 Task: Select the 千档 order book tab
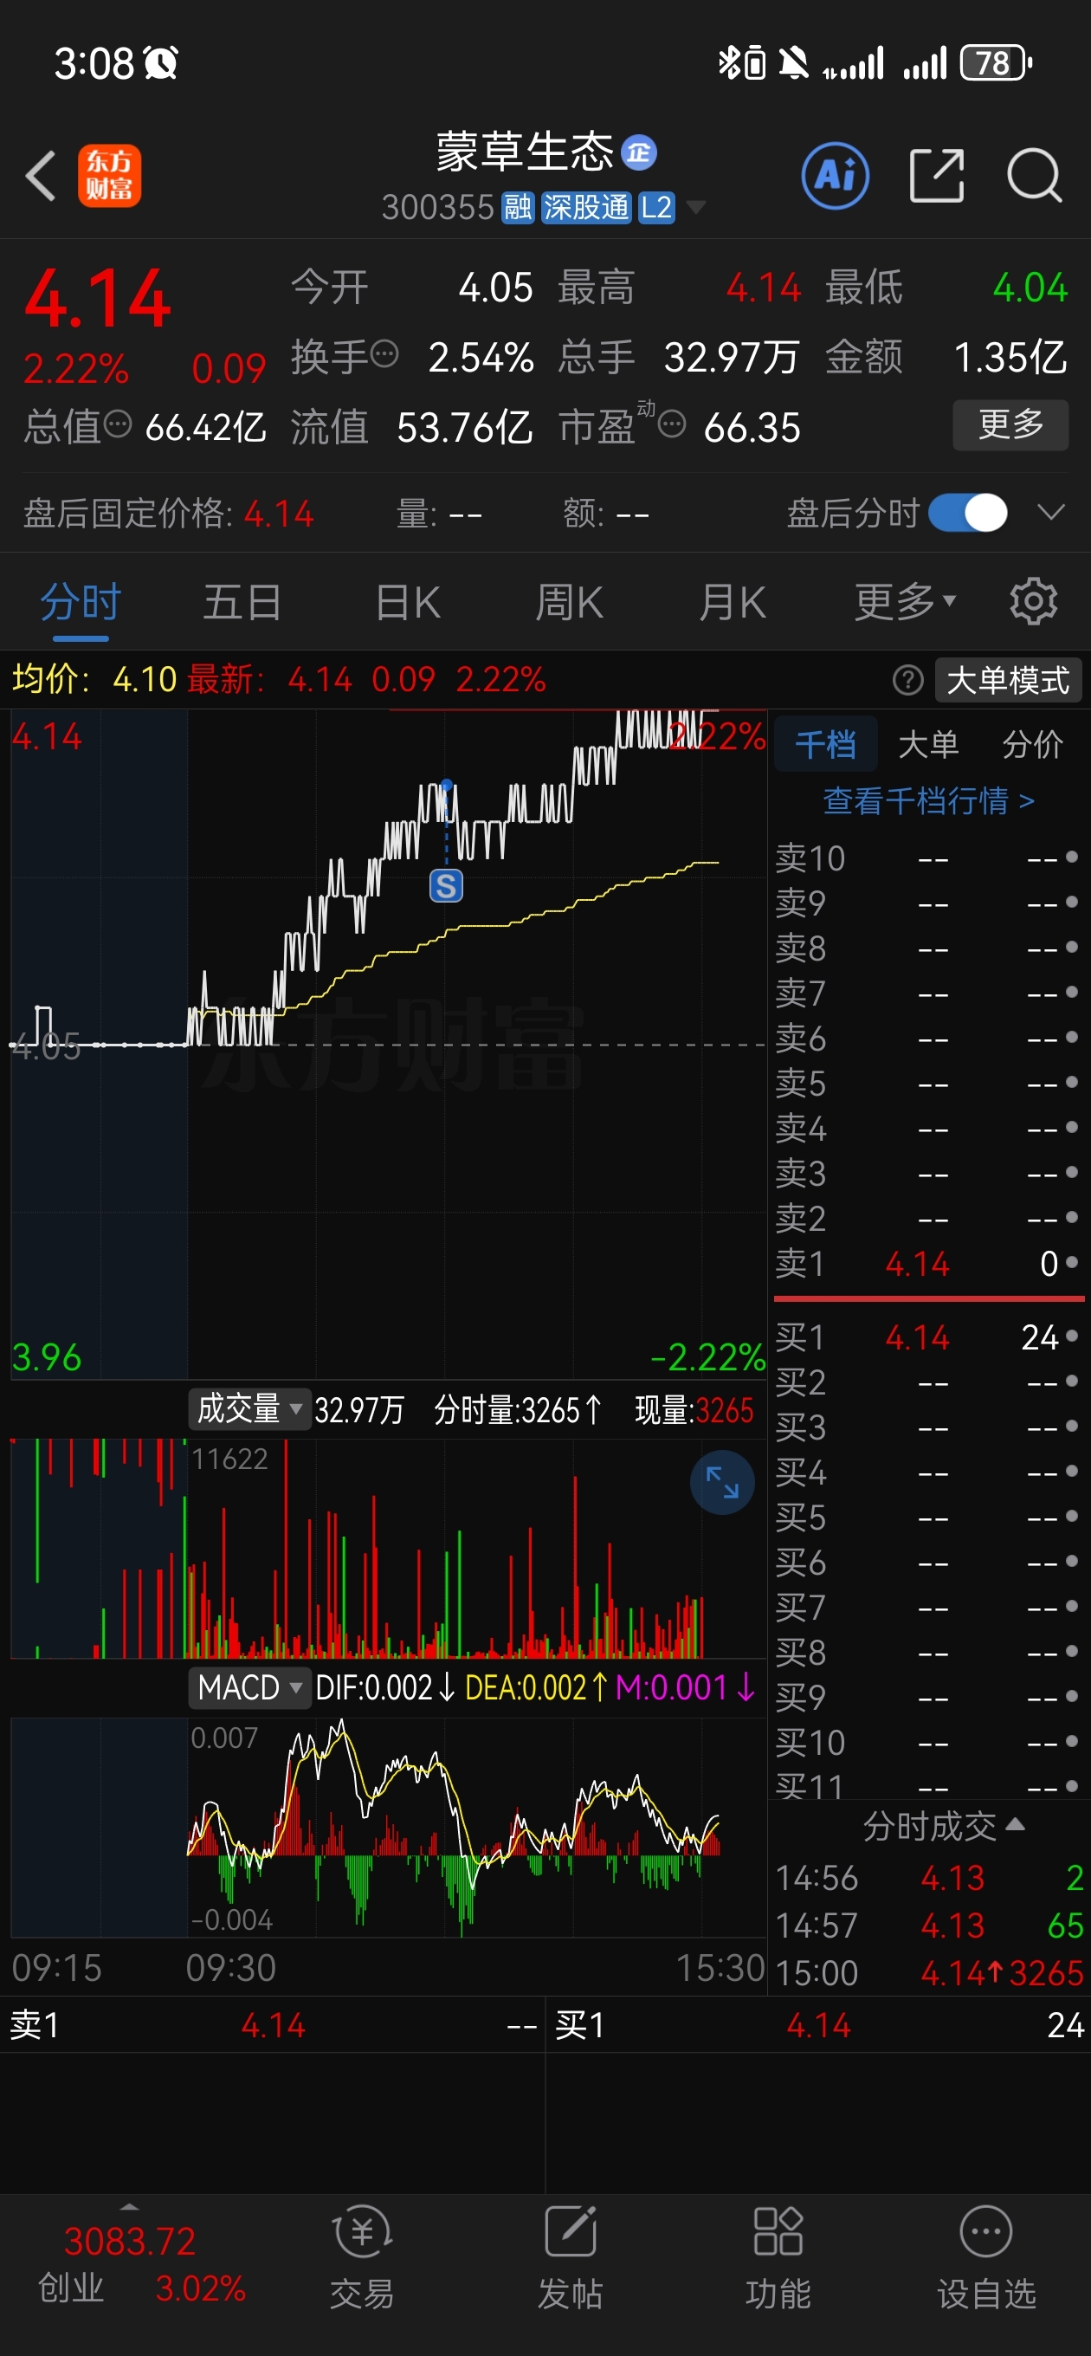tap(826, 743)
